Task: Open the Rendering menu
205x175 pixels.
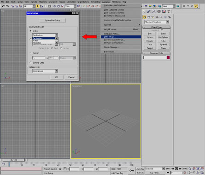Action: (x=95, y=2)
